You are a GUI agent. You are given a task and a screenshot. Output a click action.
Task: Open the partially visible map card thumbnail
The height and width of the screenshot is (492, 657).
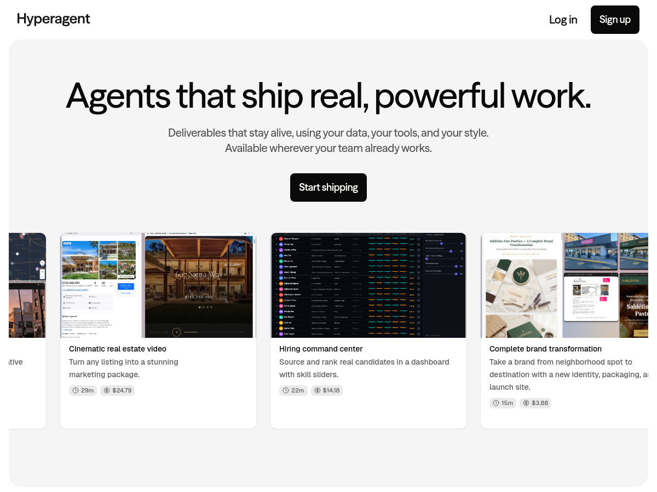[x=27, y=285]
